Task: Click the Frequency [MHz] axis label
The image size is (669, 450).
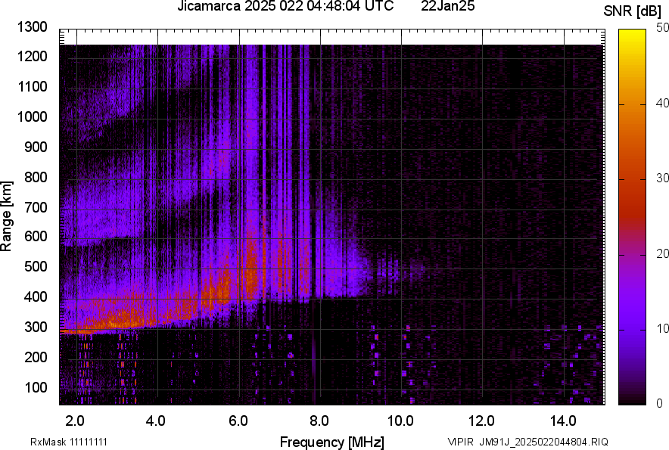Action: pos(331,442)
